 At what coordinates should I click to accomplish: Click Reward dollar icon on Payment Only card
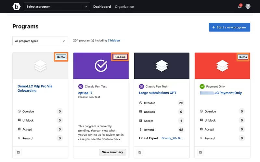(201, 138)
